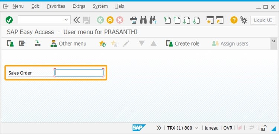
Task: Go to Previous Page icon
Action: point(177,20)
